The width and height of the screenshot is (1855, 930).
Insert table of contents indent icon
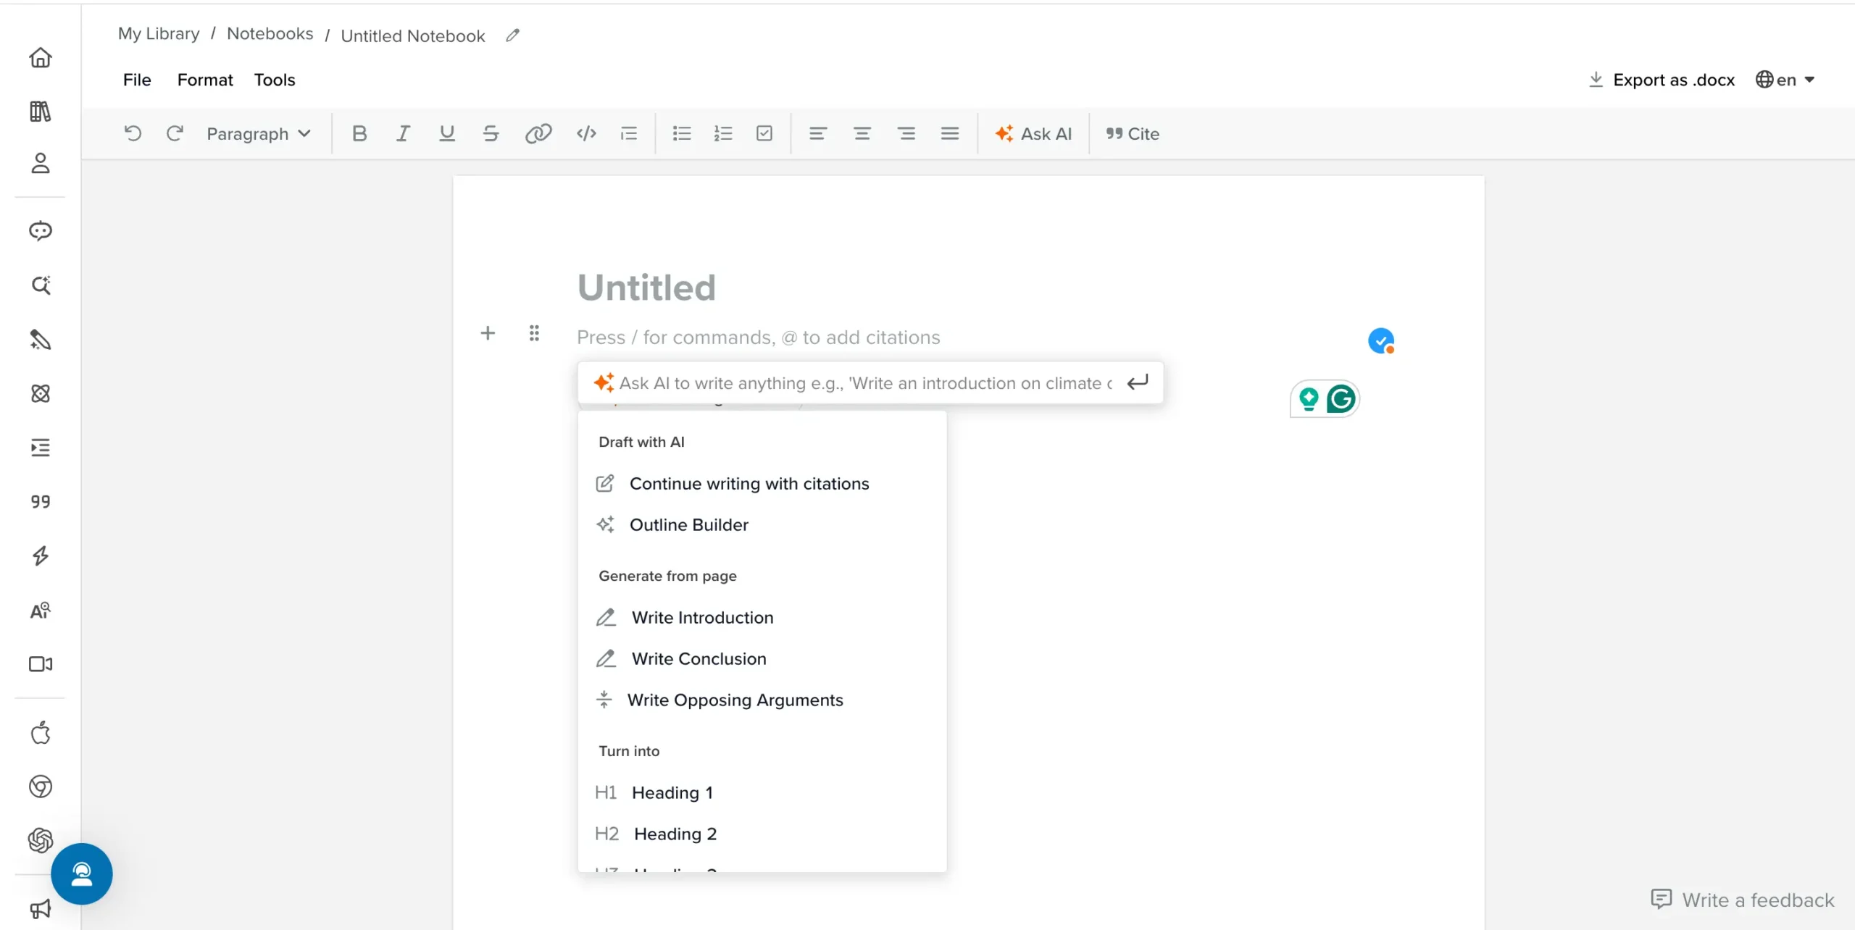[629, 133]
